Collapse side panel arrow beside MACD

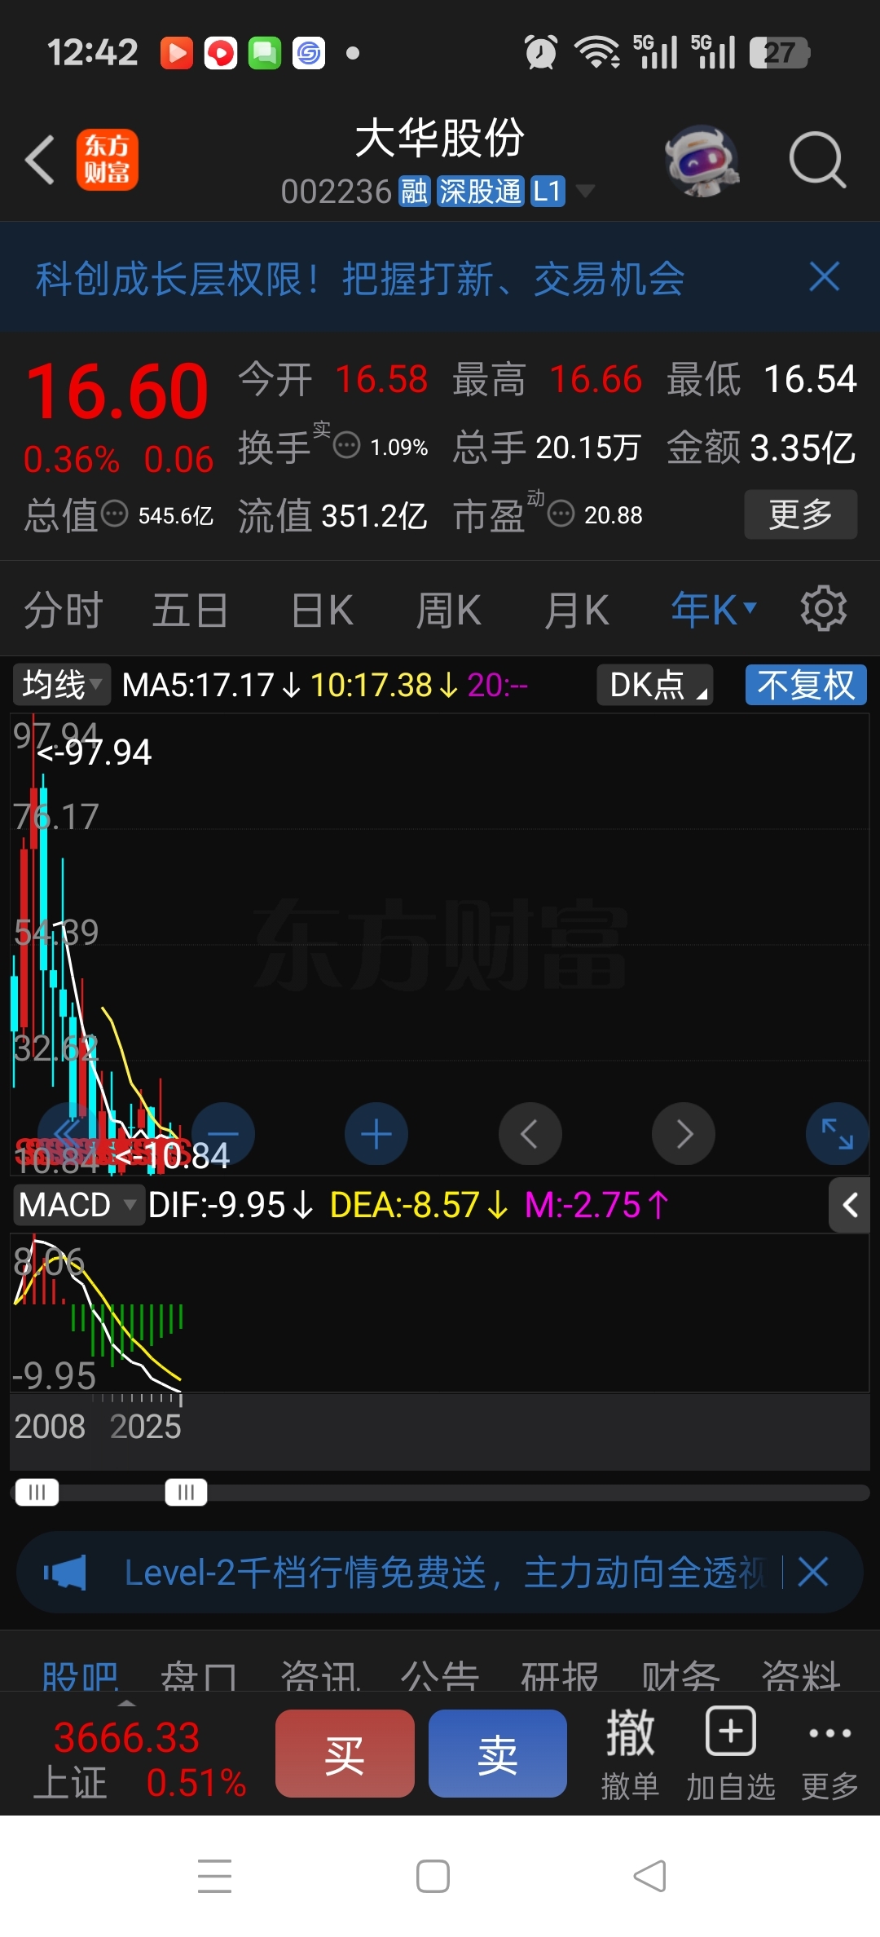pos(850,1205)
